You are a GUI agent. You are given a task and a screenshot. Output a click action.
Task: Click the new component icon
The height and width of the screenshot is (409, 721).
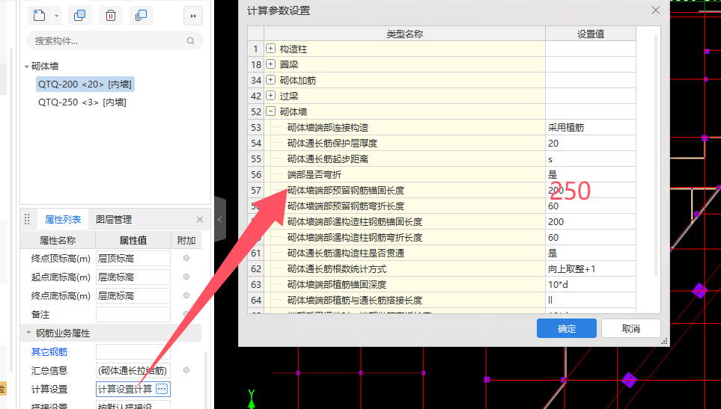(39, 16)
